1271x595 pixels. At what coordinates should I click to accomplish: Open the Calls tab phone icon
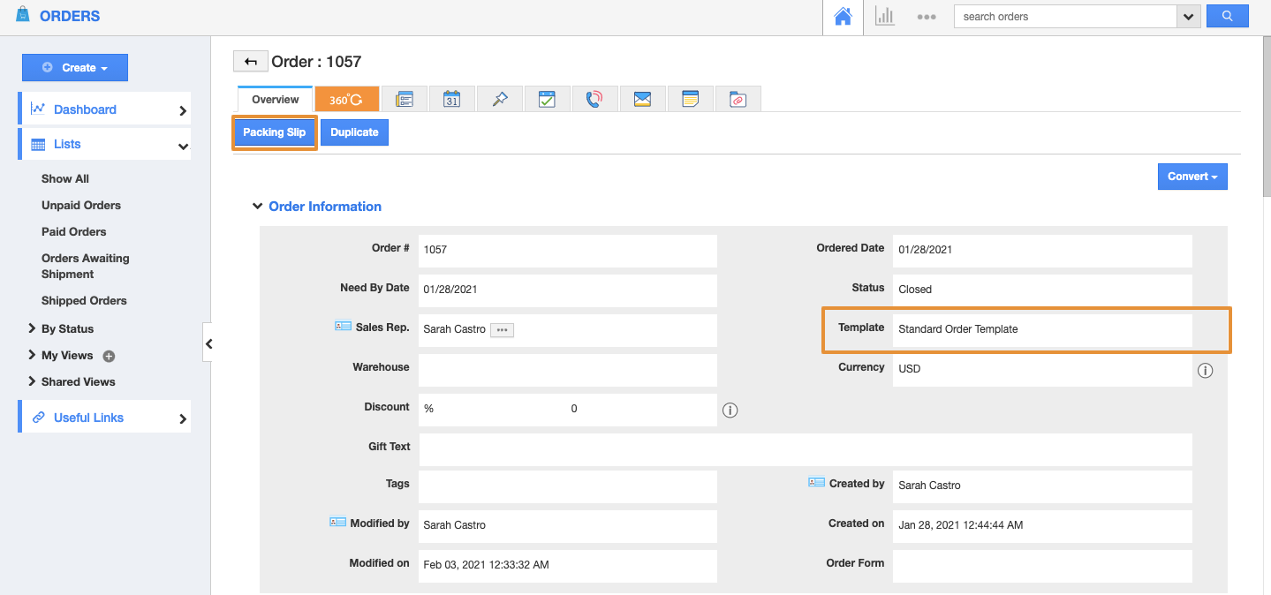click(594, 98)
